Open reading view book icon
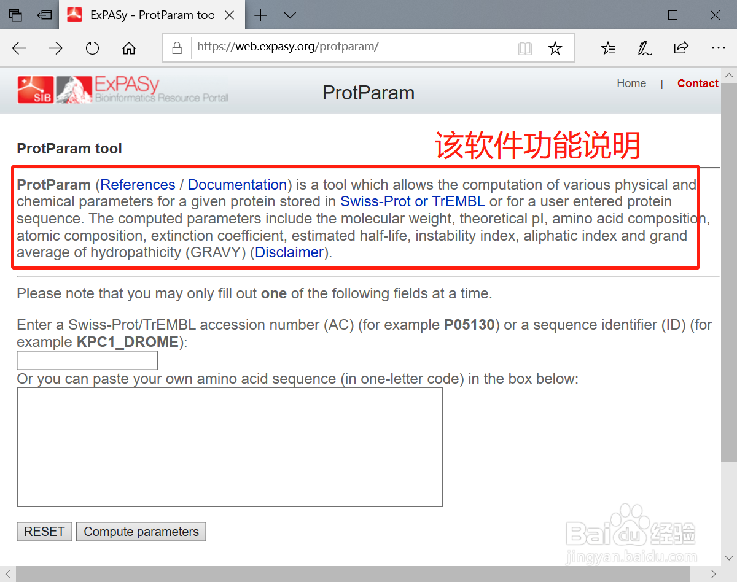Viewport: 737px width, 582px height. [525, 49]
